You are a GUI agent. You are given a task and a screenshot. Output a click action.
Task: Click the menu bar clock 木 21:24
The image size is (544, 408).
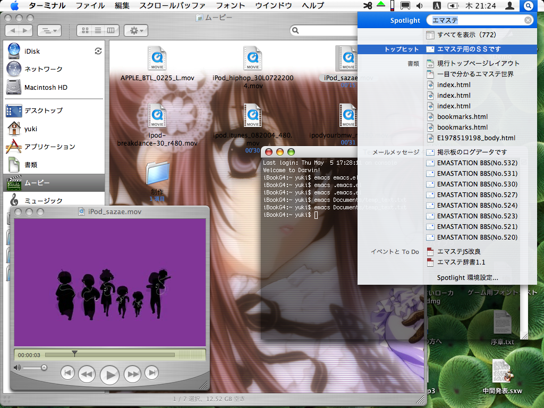tap(481, 5)
